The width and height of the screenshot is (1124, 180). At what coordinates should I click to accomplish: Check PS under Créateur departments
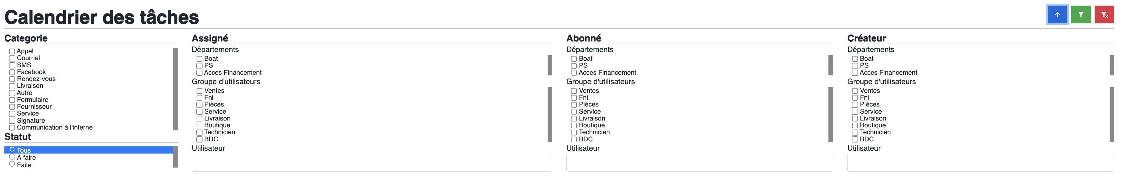coord(855,66)
